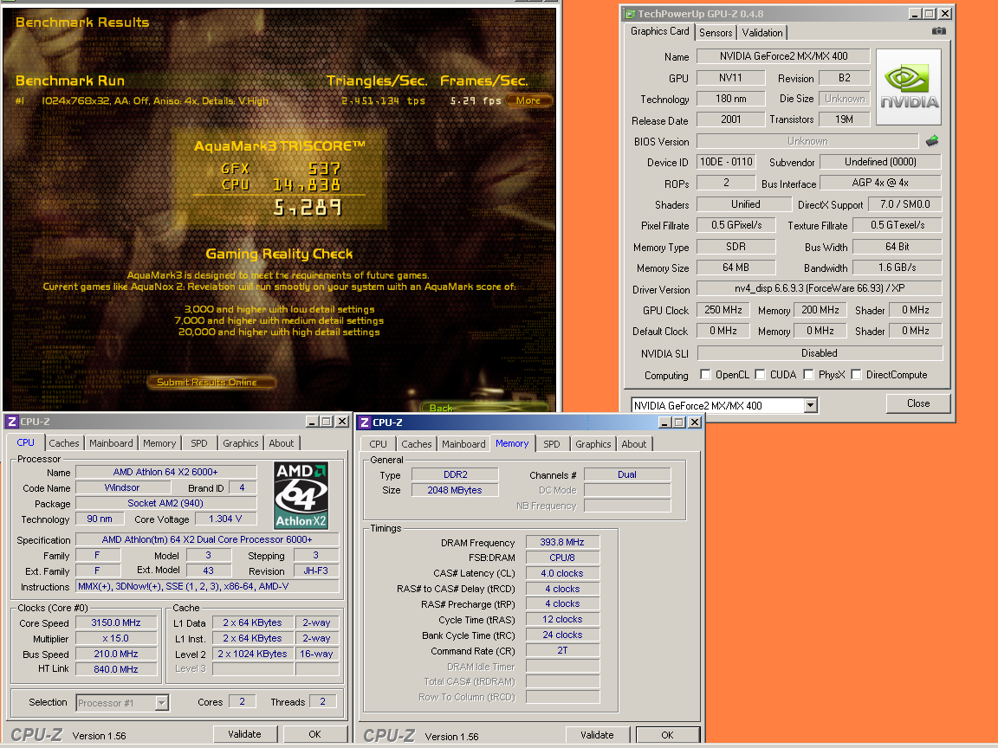
Task: Select the Graphics Card tab in GPU-Z
Action: click(x=659, y=31)
